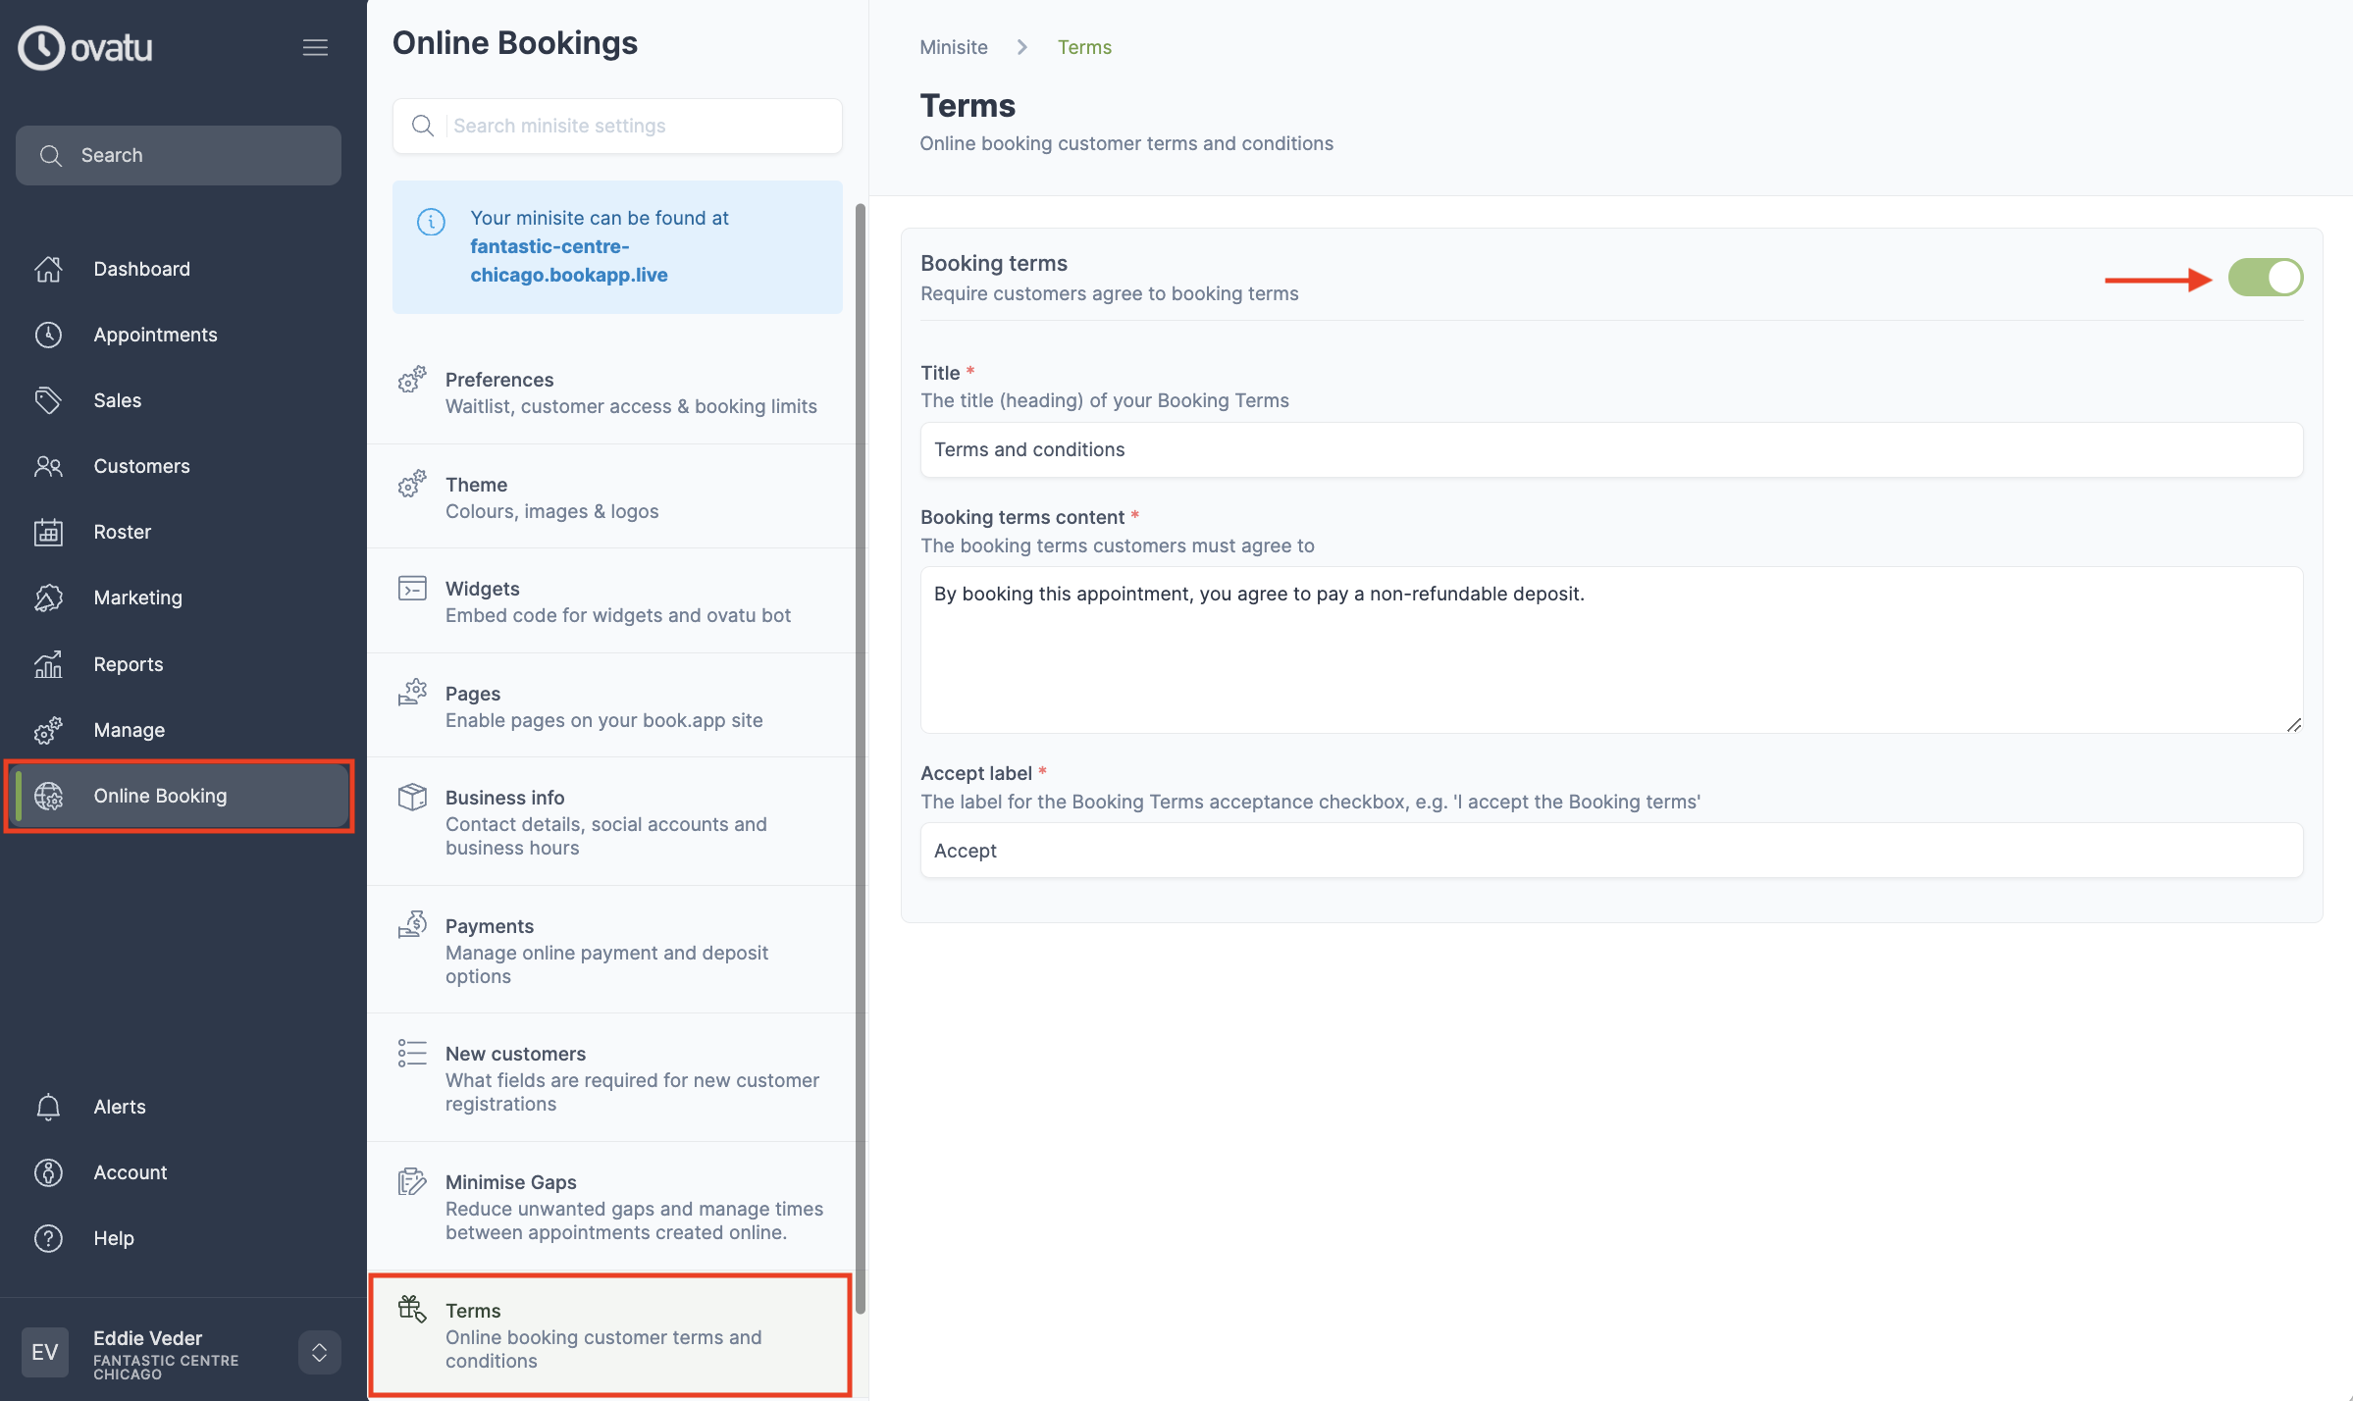
Task: Open the Reports chart icon
Action: (47, 663)
